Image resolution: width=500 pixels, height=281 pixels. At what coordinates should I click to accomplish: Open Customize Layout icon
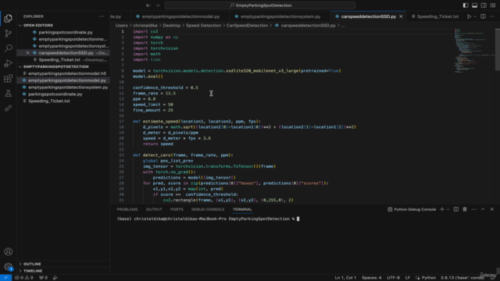pyautogui.click(x=493, y=5)
